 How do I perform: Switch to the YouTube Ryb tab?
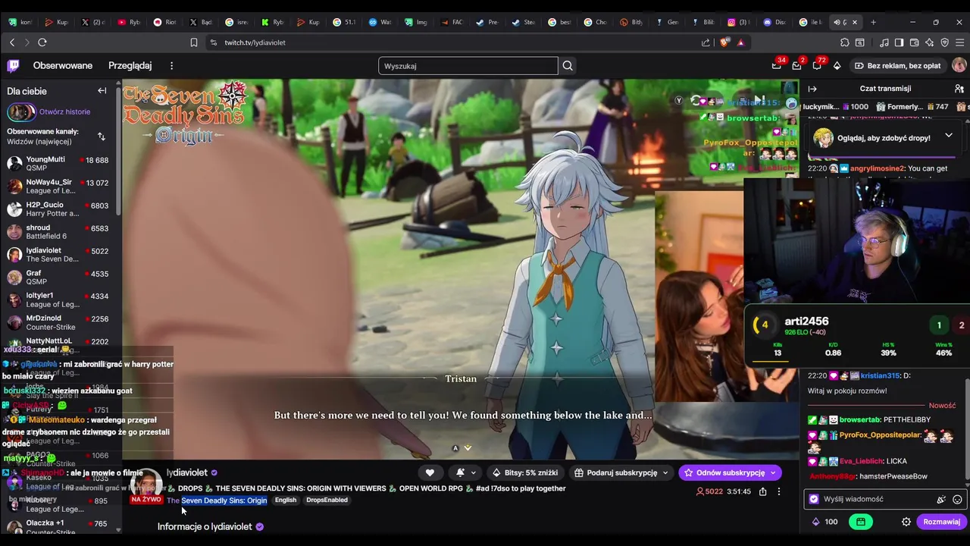click(x=129, y=22)
